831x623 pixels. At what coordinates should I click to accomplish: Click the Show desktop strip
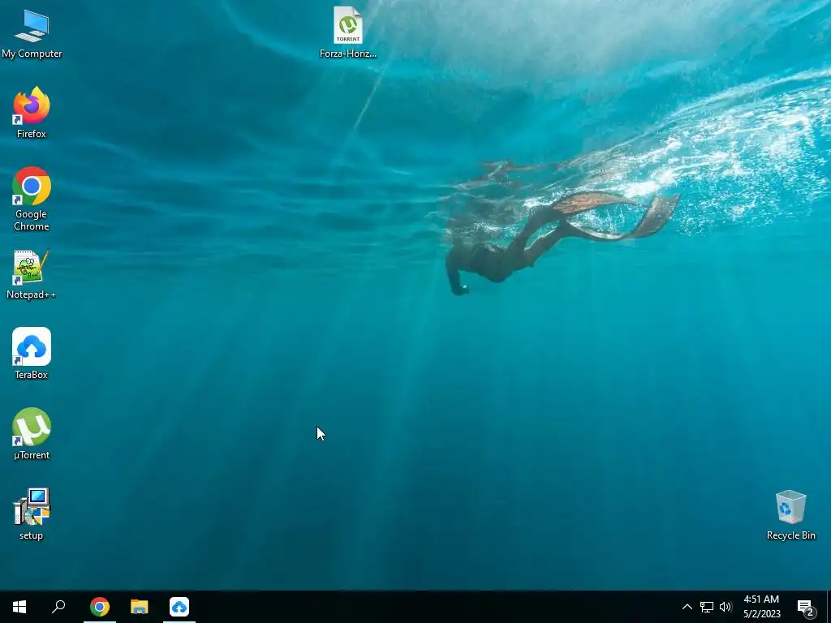pos(829,607)
